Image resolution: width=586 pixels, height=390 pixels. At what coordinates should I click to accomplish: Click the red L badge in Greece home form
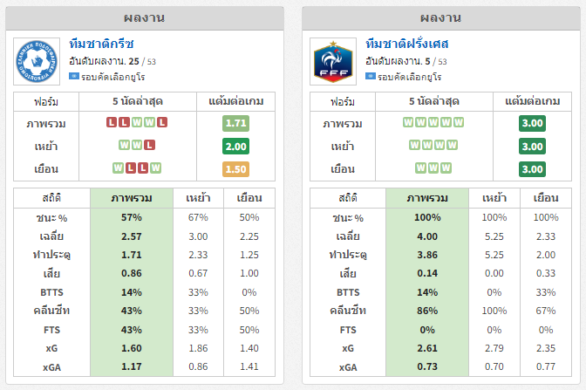click(149, 145)
